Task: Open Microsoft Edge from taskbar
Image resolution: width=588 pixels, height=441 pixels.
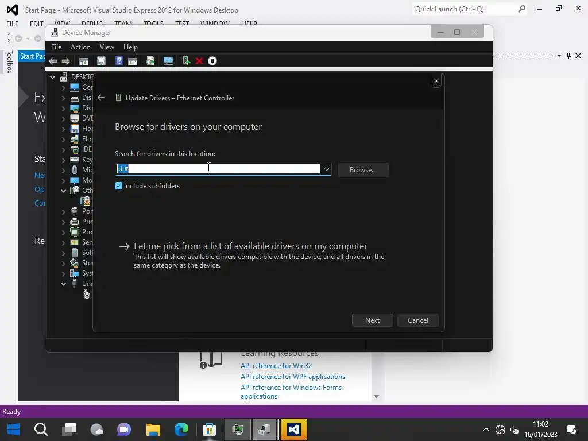Action: [181, 430]
